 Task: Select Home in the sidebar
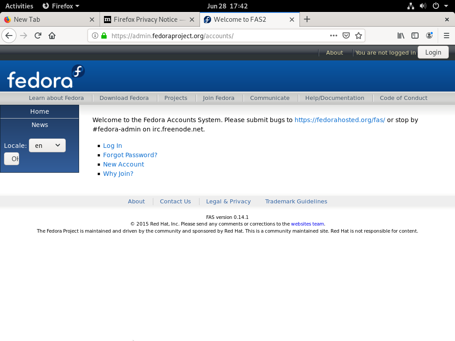(40, 111)
